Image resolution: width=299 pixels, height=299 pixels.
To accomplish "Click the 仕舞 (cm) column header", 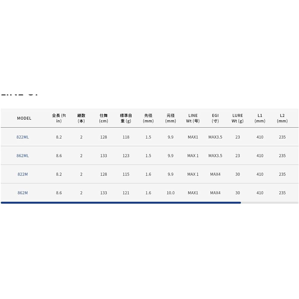I will [x=103, y=118].
